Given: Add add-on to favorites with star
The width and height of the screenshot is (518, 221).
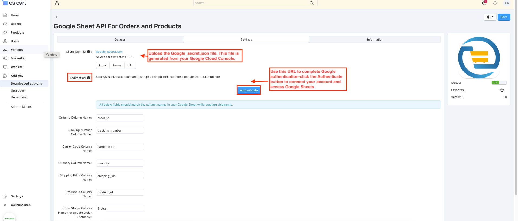Looking at the screenshot, I should [502, 90].
